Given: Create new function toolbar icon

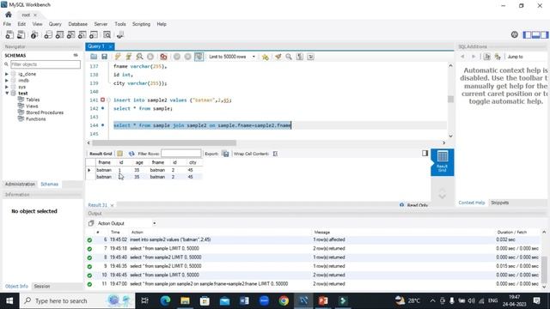Looking at the screenshot, I should [94, 34].
